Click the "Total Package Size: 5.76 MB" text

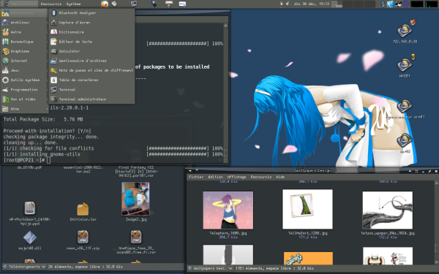43,119
